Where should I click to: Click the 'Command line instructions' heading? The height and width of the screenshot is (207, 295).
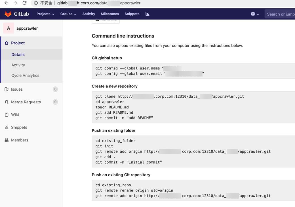click(123, 36)
